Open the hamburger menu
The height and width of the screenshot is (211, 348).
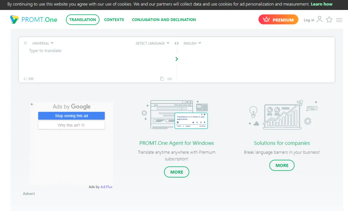tap(339, 20)
